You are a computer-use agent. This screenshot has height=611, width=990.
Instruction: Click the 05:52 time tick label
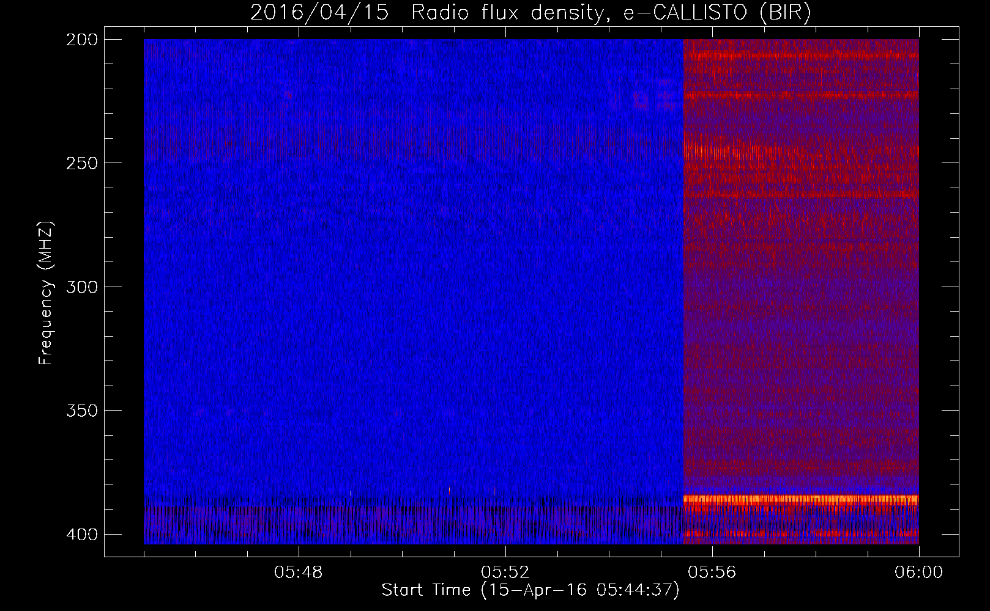coord(505,573)
